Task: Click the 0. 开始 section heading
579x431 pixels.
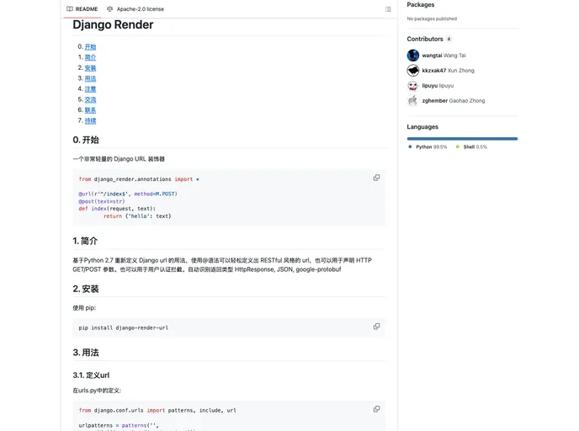Action: 86,140
